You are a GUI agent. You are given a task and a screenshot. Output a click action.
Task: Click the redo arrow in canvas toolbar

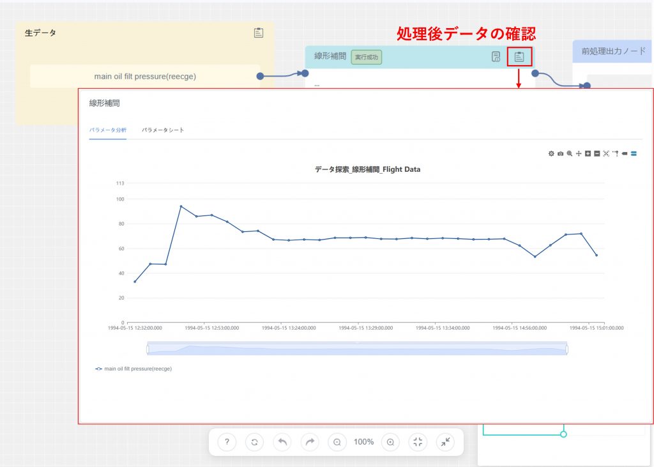click(310, 442)
